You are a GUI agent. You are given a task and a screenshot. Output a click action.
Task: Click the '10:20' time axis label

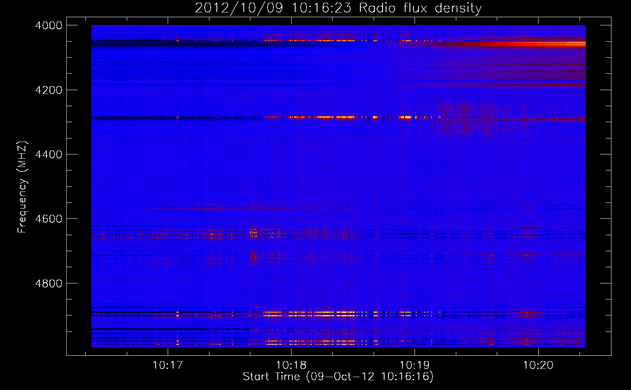[538, 365]
